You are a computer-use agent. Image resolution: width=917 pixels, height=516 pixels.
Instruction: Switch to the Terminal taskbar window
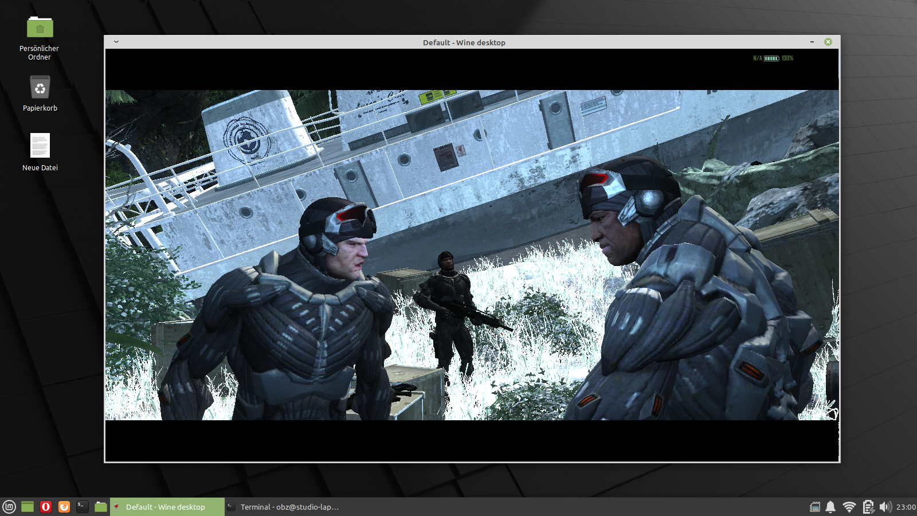tap(282, 507)
